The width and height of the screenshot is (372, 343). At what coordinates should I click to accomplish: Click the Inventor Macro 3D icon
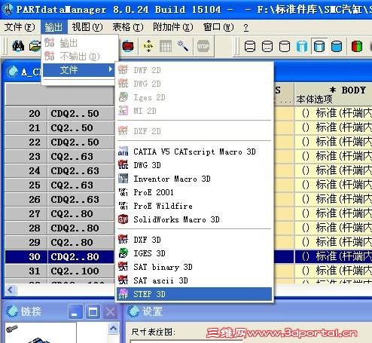pos(123,179)
